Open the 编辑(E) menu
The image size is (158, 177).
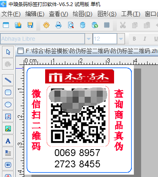click(35, 14)
